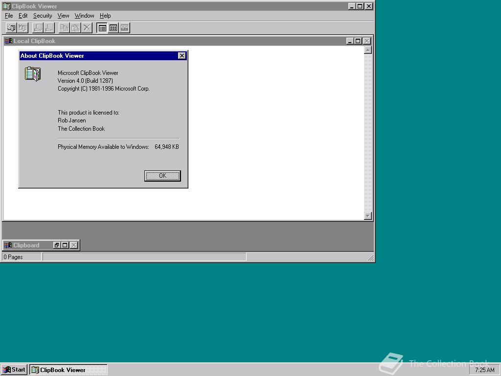Maximize the minimized Clipboard window

coord(65,245)
